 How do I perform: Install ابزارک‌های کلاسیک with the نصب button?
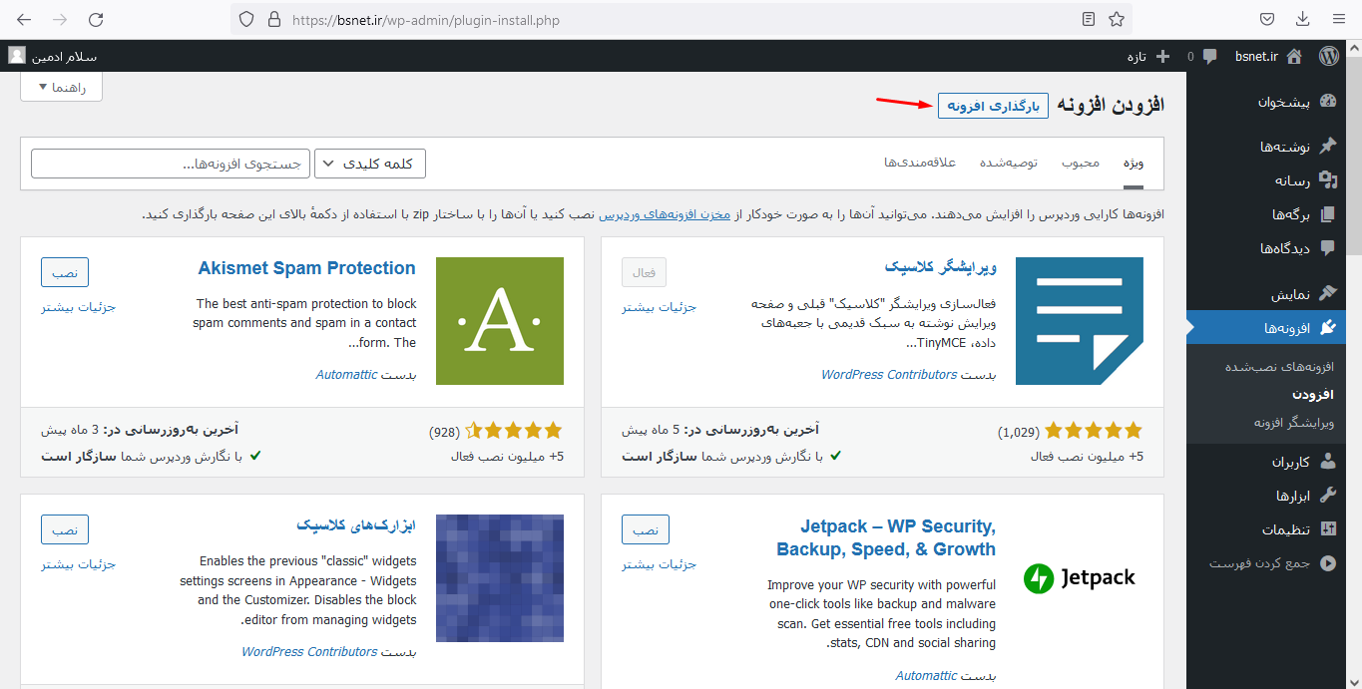pos(65,529)
